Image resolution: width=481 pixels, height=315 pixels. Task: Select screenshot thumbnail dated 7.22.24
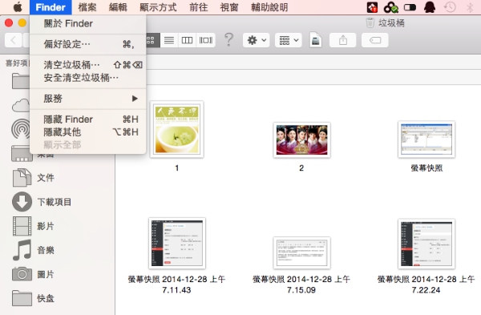(426, 244)
